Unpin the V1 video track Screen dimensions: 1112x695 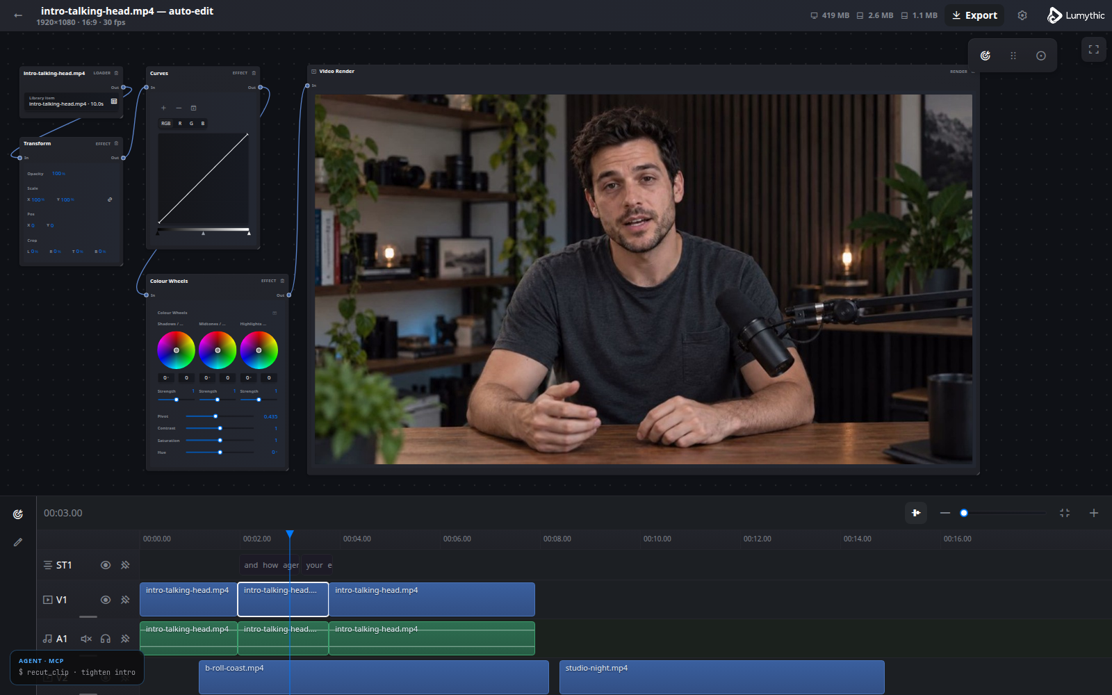click(x=125, y=600)
